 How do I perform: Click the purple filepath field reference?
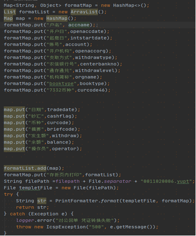(x=68, y=181)
